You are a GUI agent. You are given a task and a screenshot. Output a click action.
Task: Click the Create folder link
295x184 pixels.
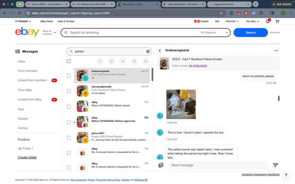coord(27,157)
